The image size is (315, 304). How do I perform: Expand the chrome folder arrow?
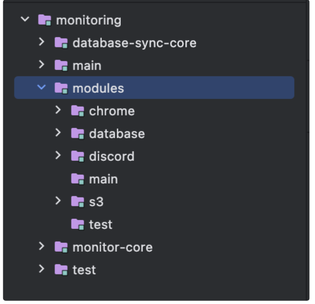(58, 110)
